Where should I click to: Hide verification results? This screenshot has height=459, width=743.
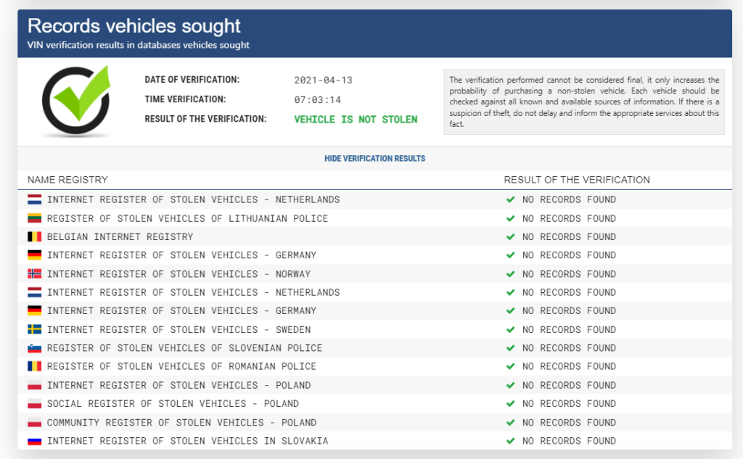[375, 159]
